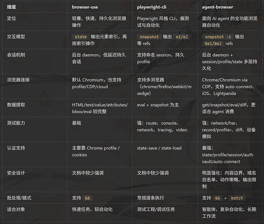Click the cell 明显强化:内容边界、域名白名单
Image resolution: width=264 pixels, height=224 pixels.
click(x=229, y=180)
